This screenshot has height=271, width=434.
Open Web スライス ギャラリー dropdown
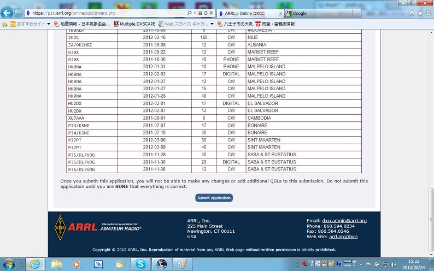tap(186, 24)
